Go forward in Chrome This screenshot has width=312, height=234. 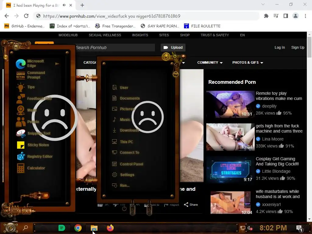[16, 16]
